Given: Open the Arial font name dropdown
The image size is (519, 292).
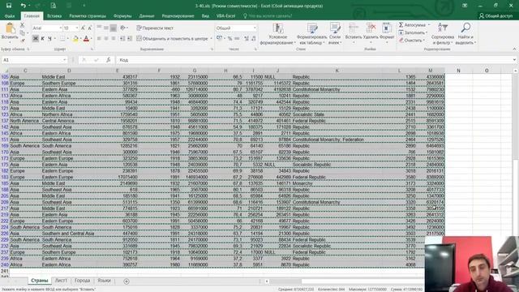Looking at the screenshot, I should (61, 28).
